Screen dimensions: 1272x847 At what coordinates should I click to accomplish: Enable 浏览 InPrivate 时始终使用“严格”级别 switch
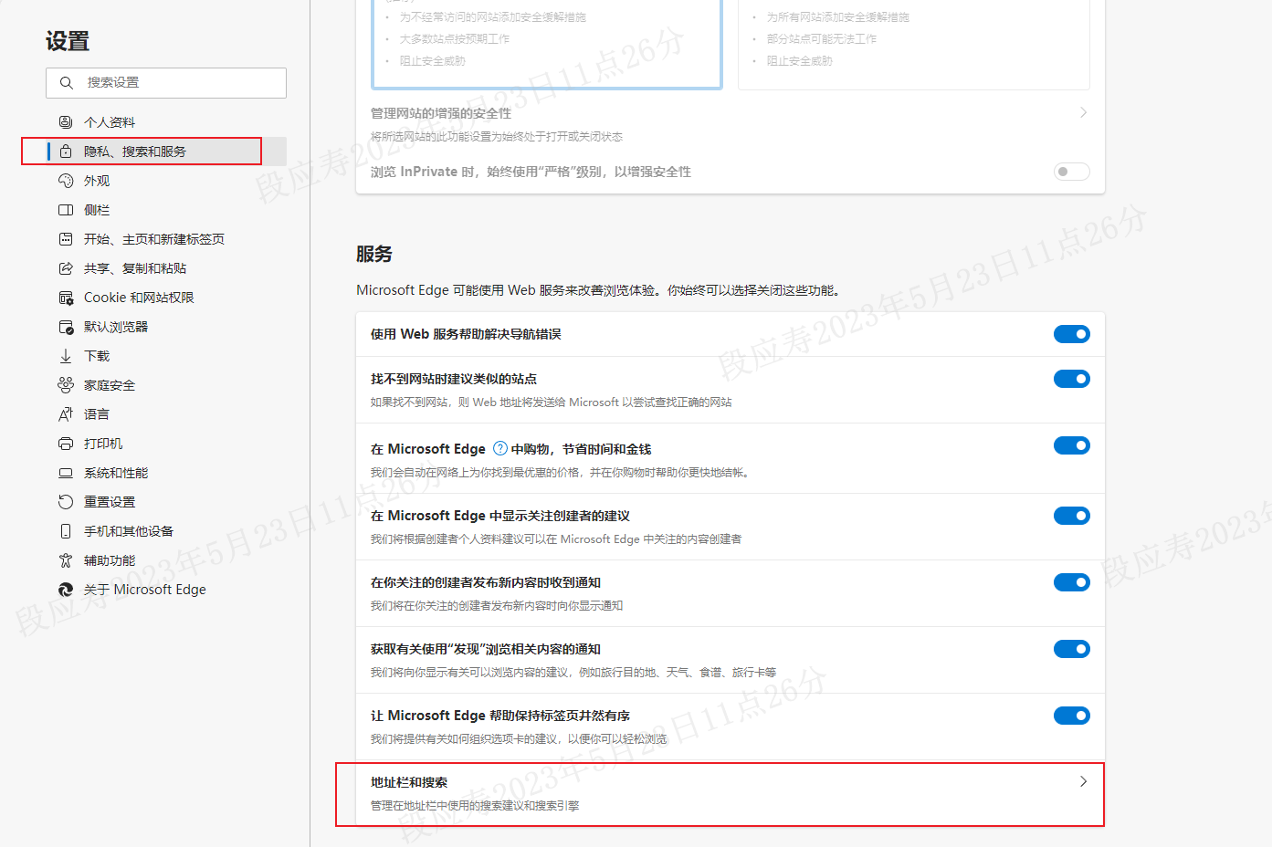[x=1072, y=172]
